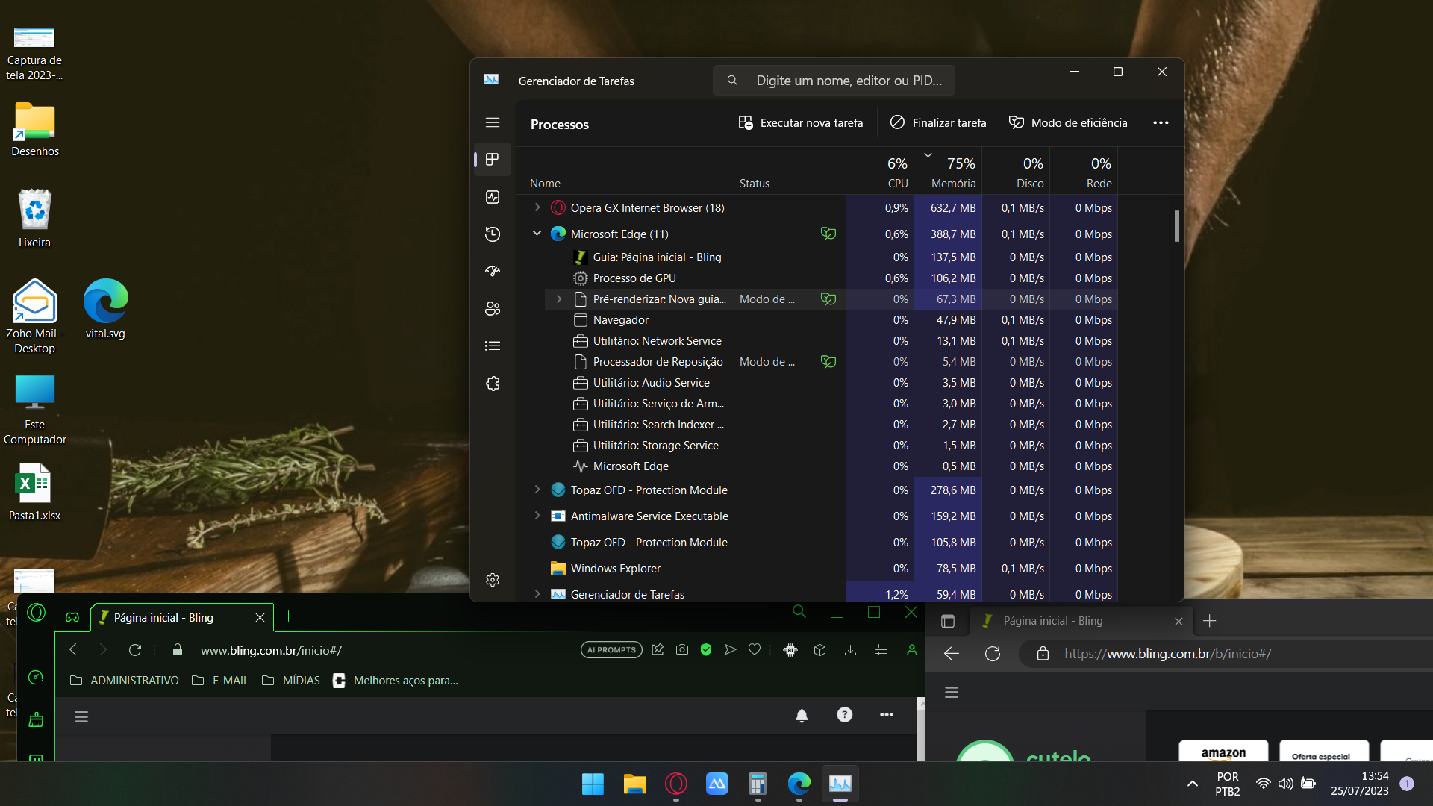Open Performance view in Task Manager sidebar
1433x806 pixels.
coord(493,197)
